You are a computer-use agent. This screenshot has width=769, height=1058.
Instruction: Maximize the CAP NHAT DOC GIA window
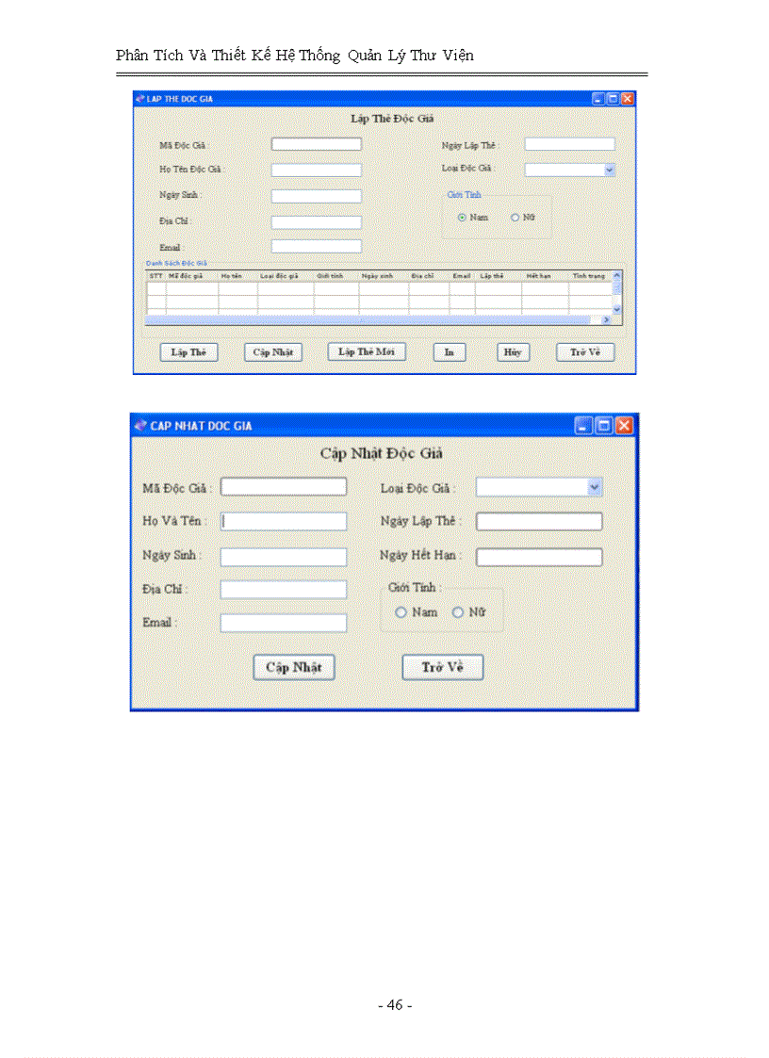click(603, 425)
